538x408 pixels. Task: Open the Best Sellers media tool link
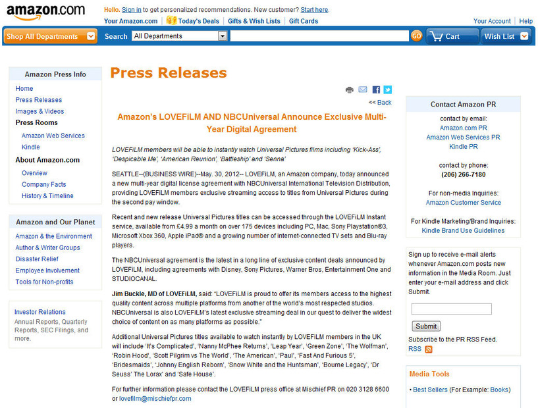point(430,390)
